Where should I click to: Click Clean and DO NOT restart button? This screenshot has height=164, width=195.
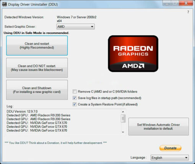(x=37, y=68)
